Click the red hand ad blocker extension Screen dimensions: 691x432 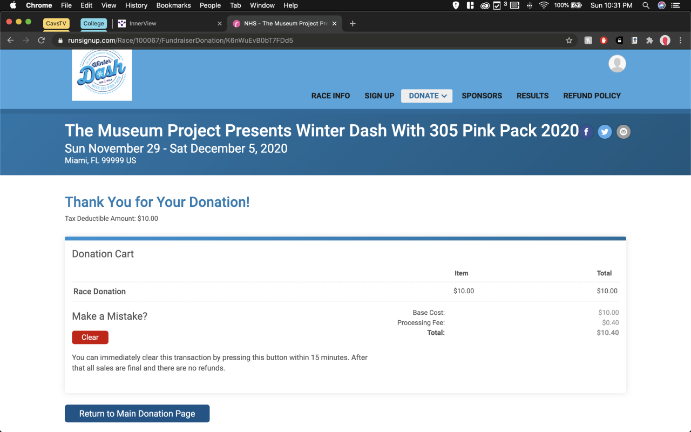pos(604,40)
